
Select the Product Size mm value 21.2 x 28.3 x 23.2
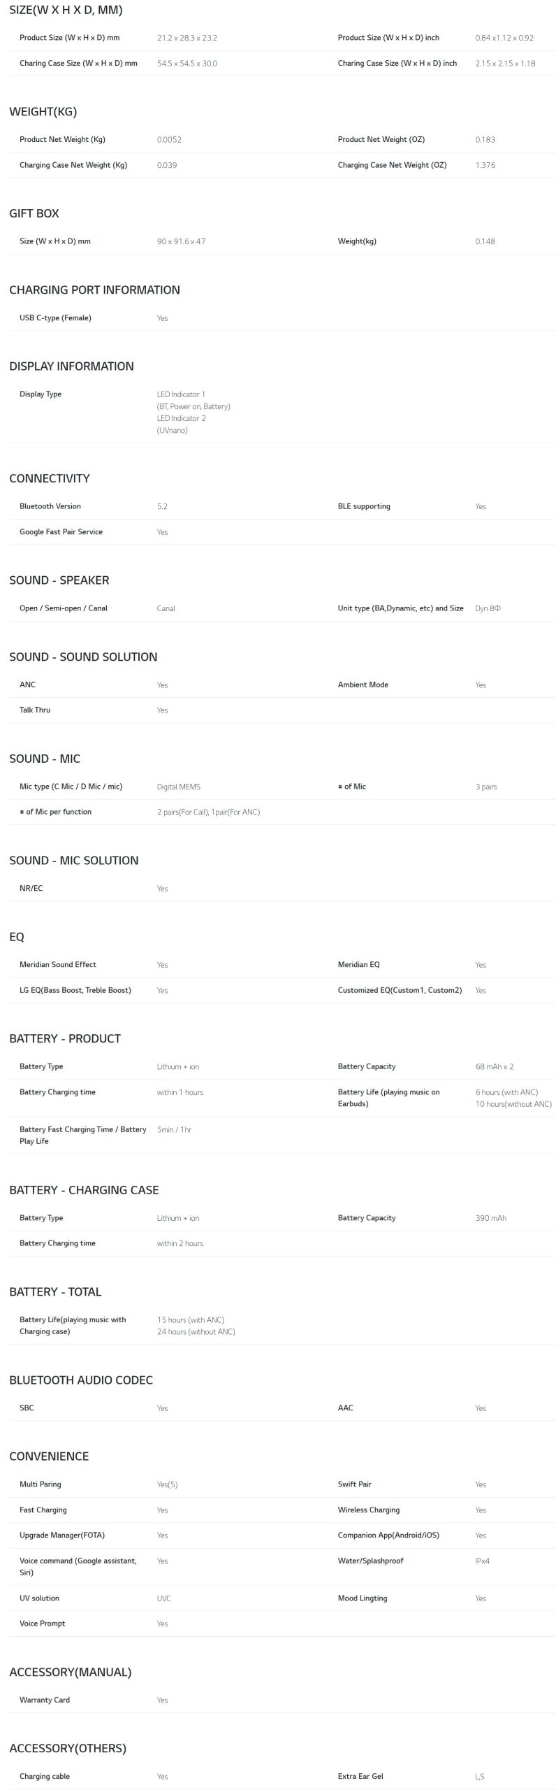pyautogui.click(x=186, y=38)
